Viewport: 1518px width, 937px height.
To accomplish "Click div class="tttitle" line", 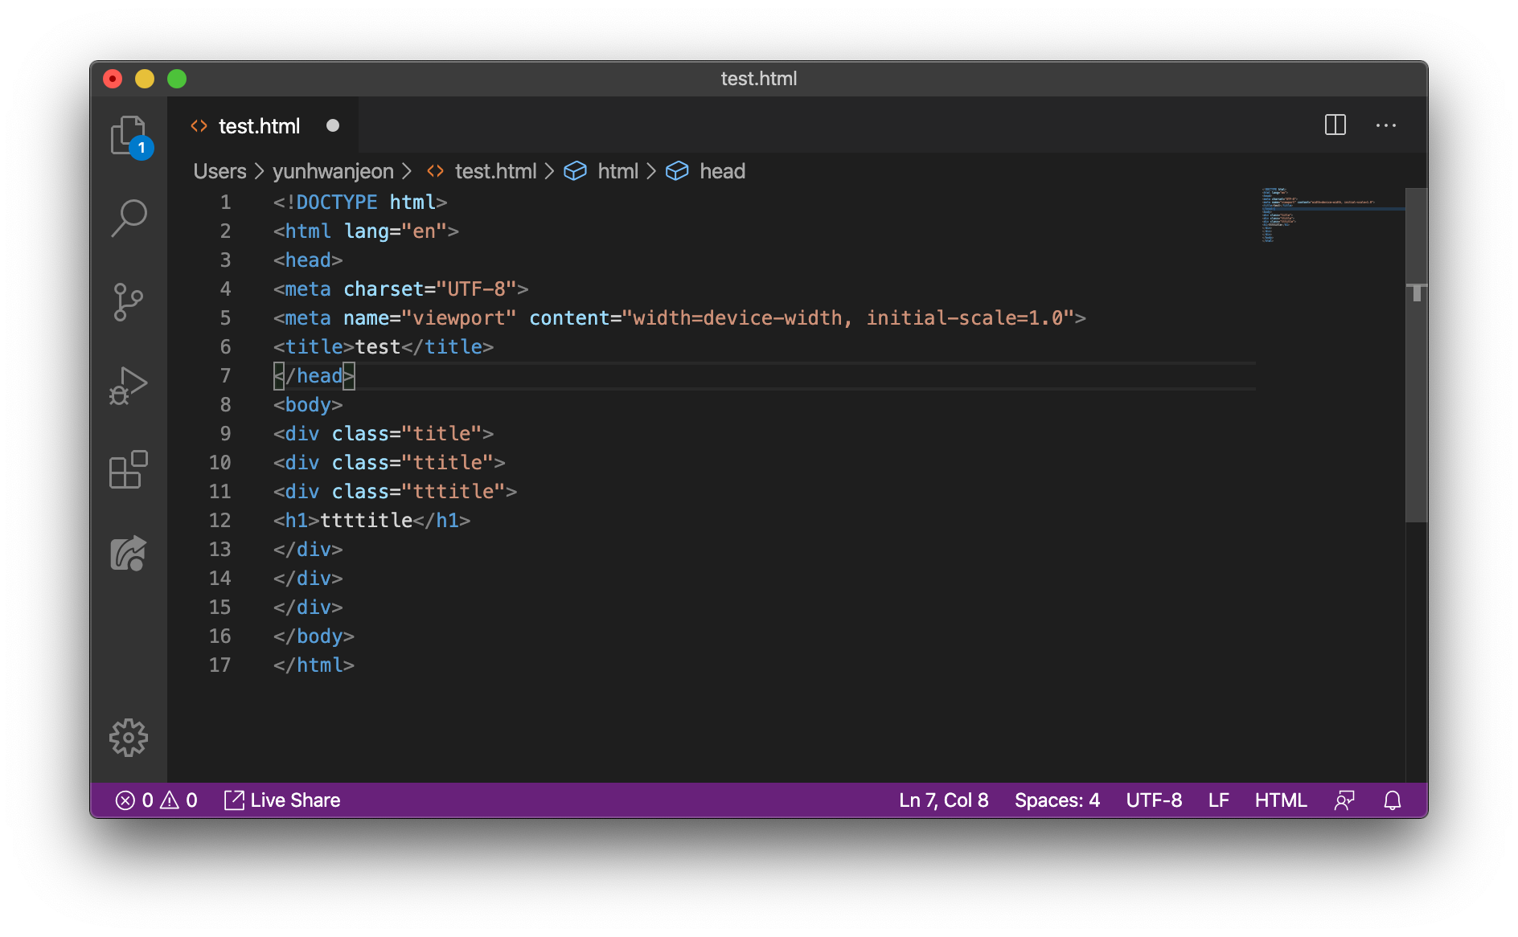I will click(395, 492).
